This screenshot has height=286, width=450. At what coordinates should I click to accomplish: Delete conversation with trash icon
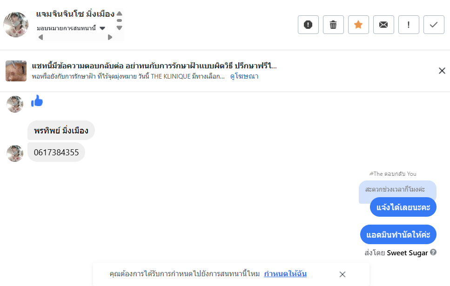(333, 25)
